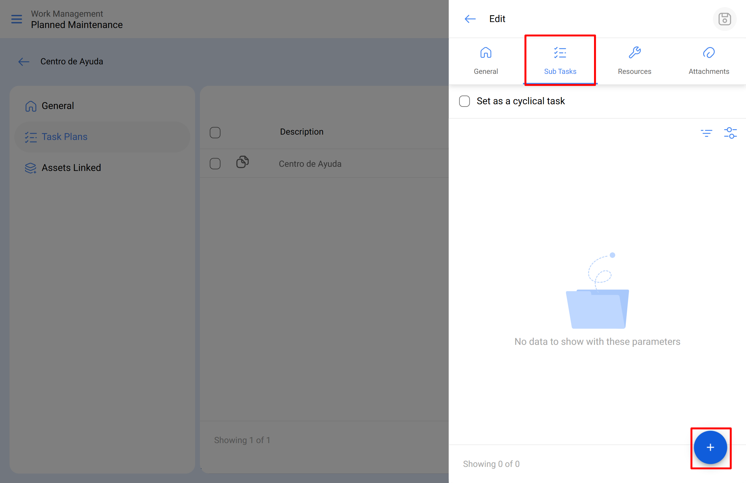Click the Work Management header label
The width and height of the screenshot is (746, 483).
point(67,14)
